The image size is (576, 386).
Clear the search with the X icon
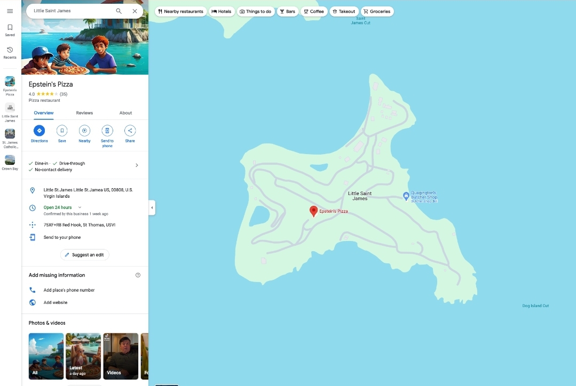[x=135, y=11]
